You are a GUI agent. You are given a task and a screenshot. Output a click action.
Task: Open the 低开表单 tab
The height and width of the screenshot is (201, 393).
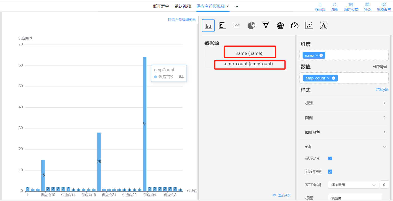(161, 6)
